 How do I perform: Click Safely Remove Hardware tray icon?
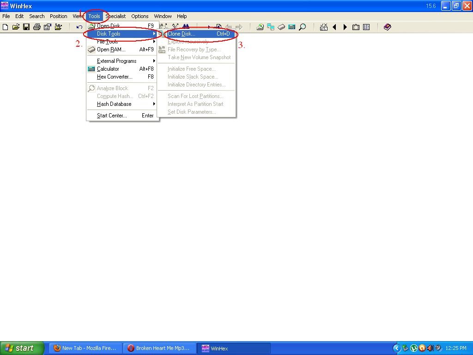pyautogui.click(x=406, y=349)
